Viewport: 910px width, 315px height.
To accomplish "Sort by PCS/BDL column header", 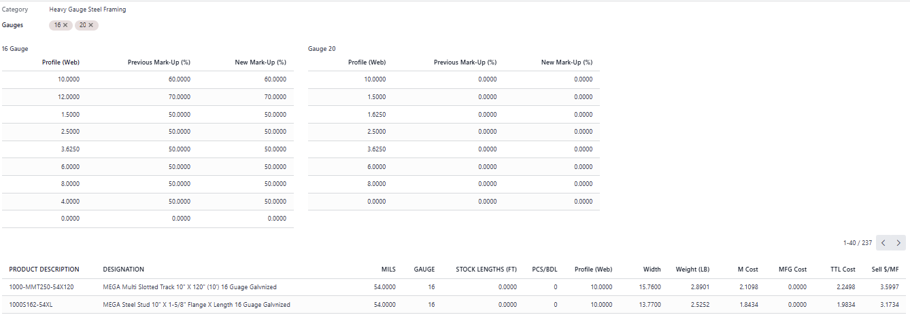I will pyautogui.click(x=545, y=270).
